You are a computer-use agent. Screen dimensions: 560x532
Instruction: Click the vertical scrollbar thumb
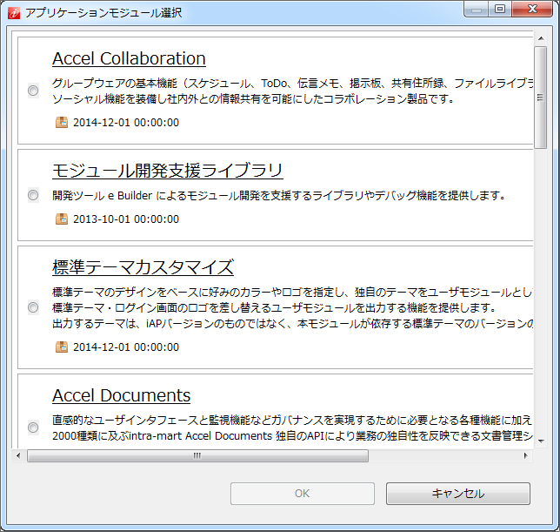540,98
